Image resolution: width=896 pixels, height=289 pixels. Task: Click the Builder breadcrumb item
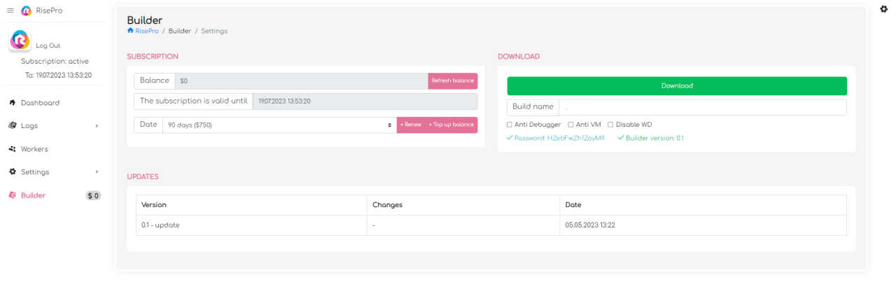pos(180,31)
